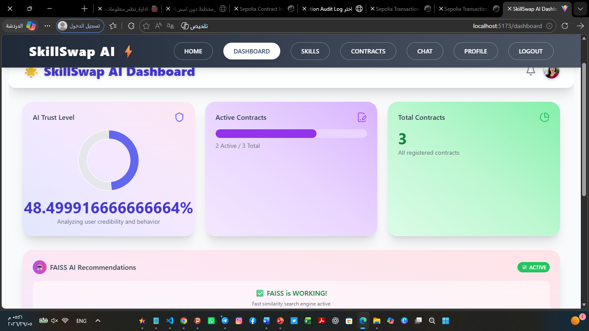The width and height of the screenshot is (589, 331).
Task: Click the star icon beside the Dashboard title
Action: pos(31,72)
